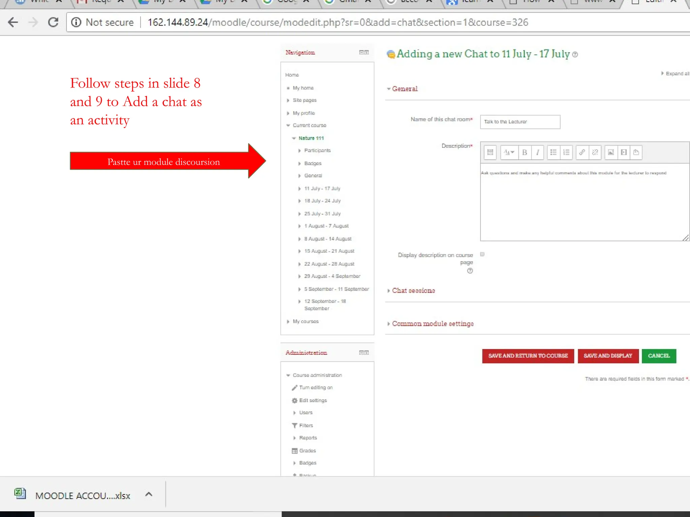Open Filters in Course administration
Viewport: 690px width, 517px height.
click(303, 426)
